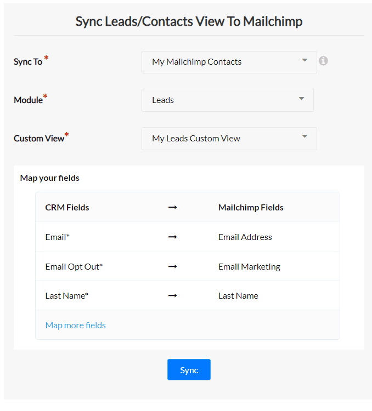
Task: Click the arrow in the header row
Action: click(x=172, y=207)
